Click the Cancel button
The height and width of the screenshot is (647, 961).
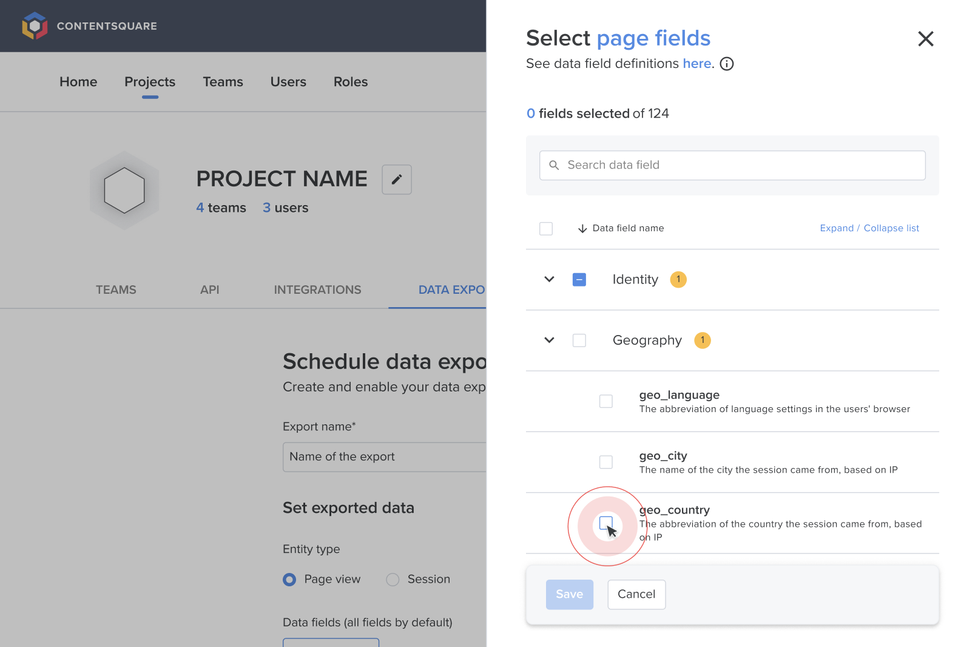636,594
